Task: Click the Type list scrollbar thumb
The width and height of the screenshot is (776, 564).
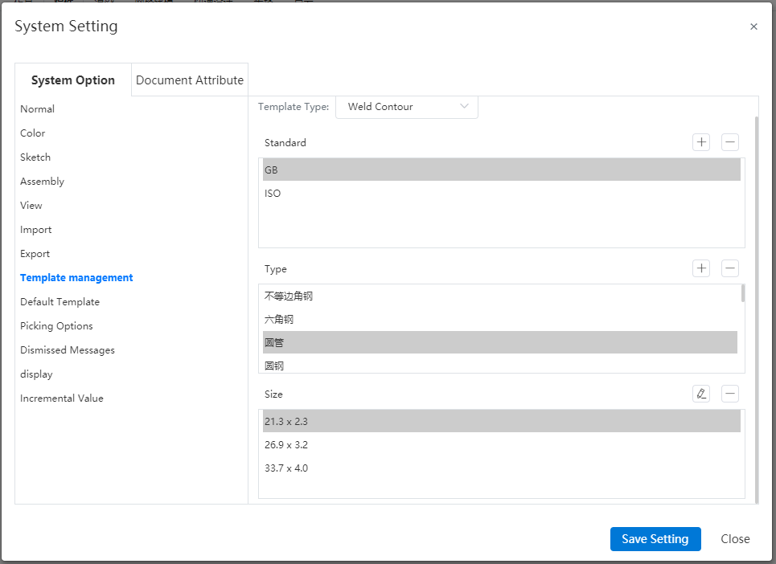Action: tap(742, 293)
